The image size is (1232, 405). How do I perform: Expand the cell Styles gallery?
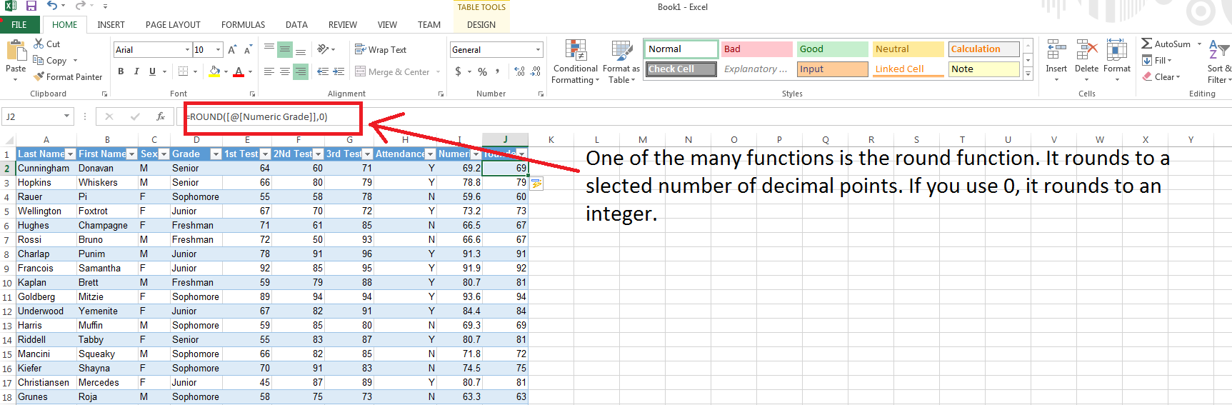point(1028,74)
